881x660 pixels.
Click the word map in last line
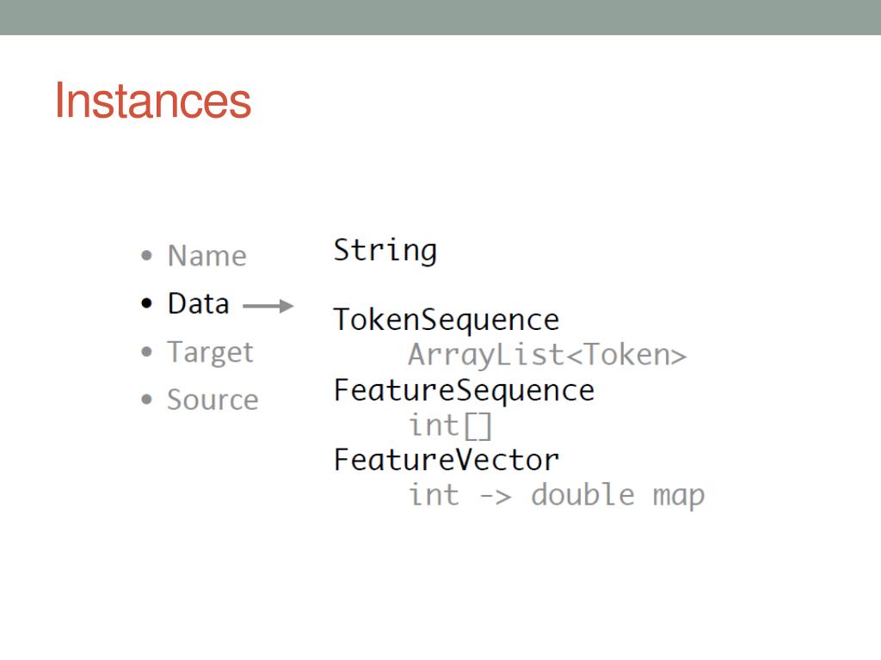coord(678,498)
